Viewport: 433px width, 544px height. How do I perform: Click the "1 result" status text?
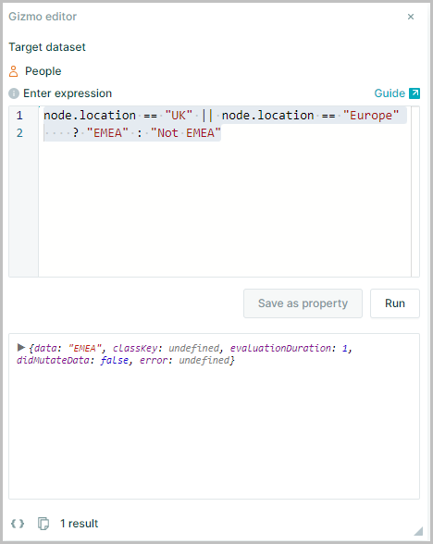(80, 524)
